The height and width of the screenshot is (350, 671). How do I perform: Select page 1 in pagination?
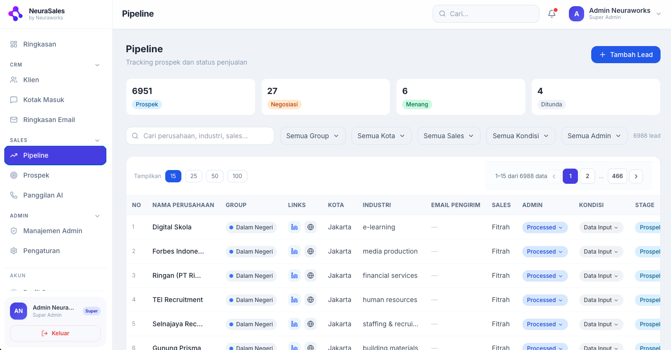570,176
